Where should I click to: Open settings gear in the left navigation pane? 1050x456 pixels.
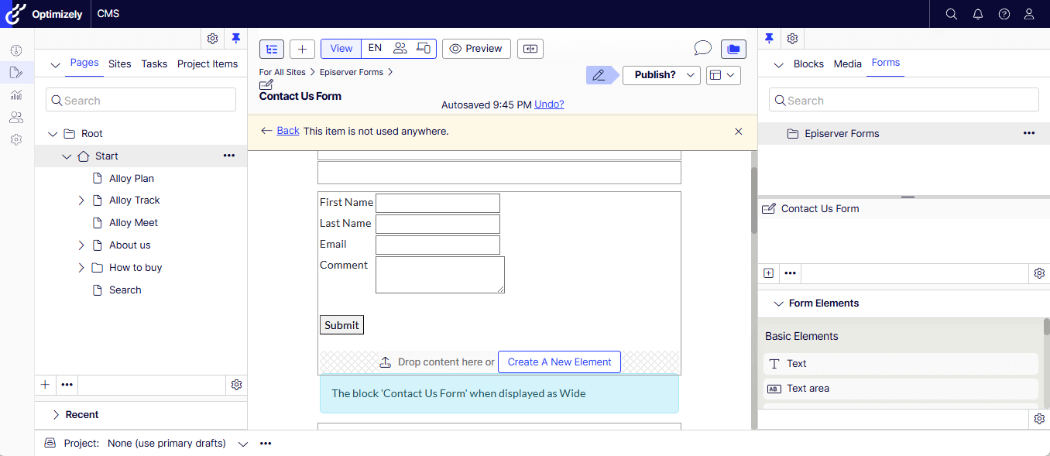point(212,39)
